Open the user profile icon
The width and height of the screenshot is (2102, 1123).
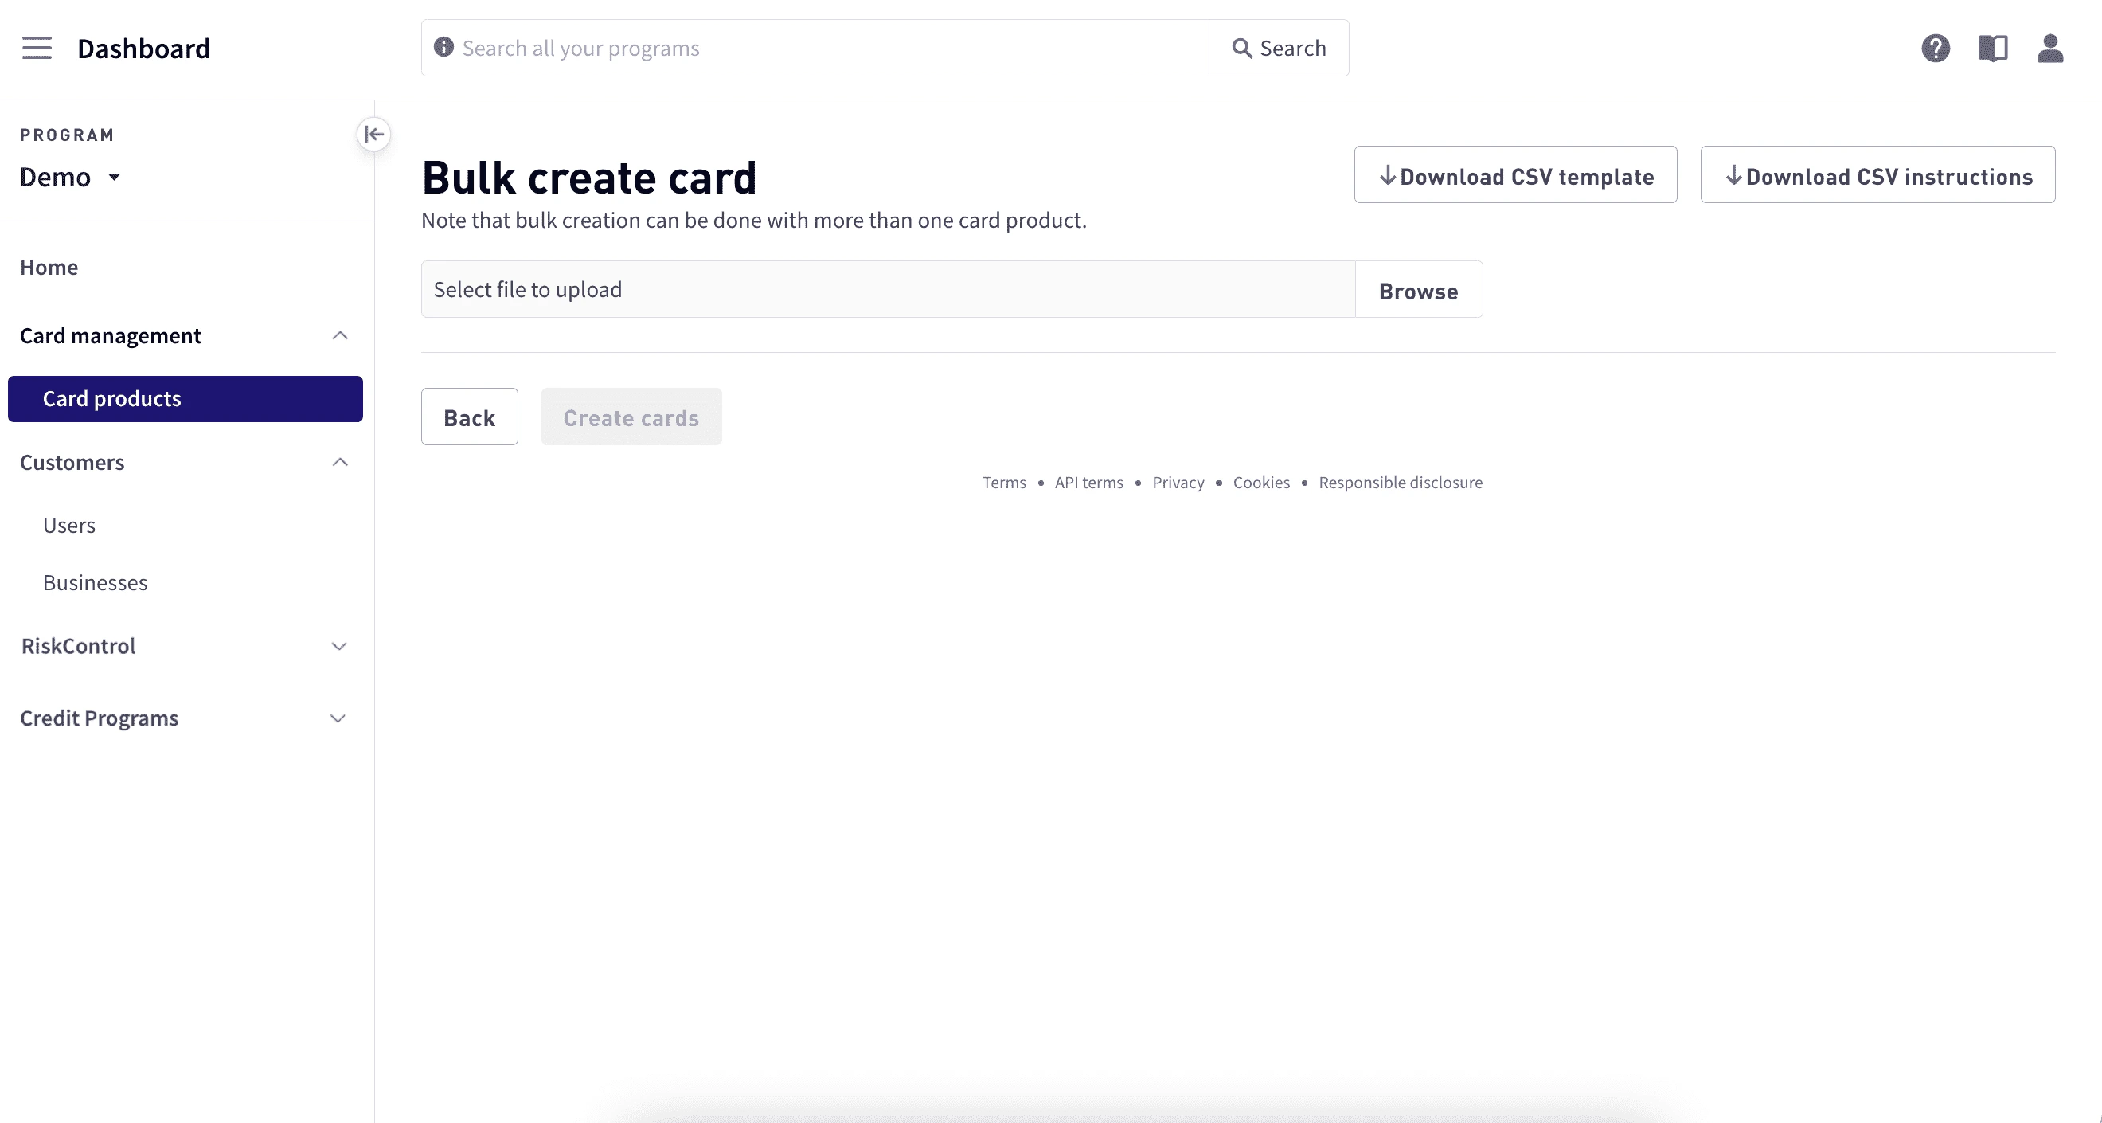point(2050,48)
